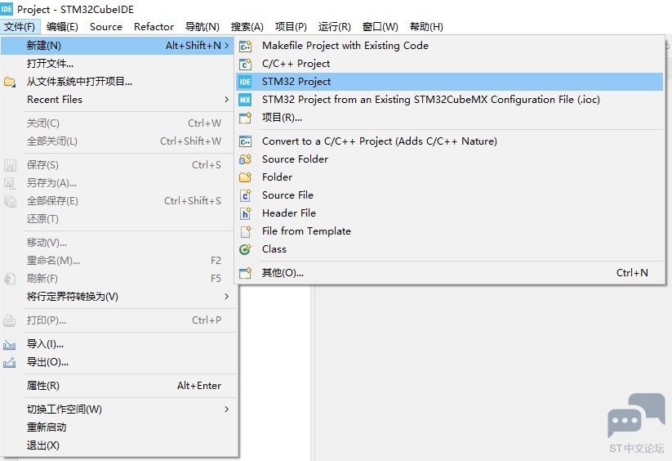
Task: Expand the Recent Files submenu arrow
Action: (x=227, y=100)
